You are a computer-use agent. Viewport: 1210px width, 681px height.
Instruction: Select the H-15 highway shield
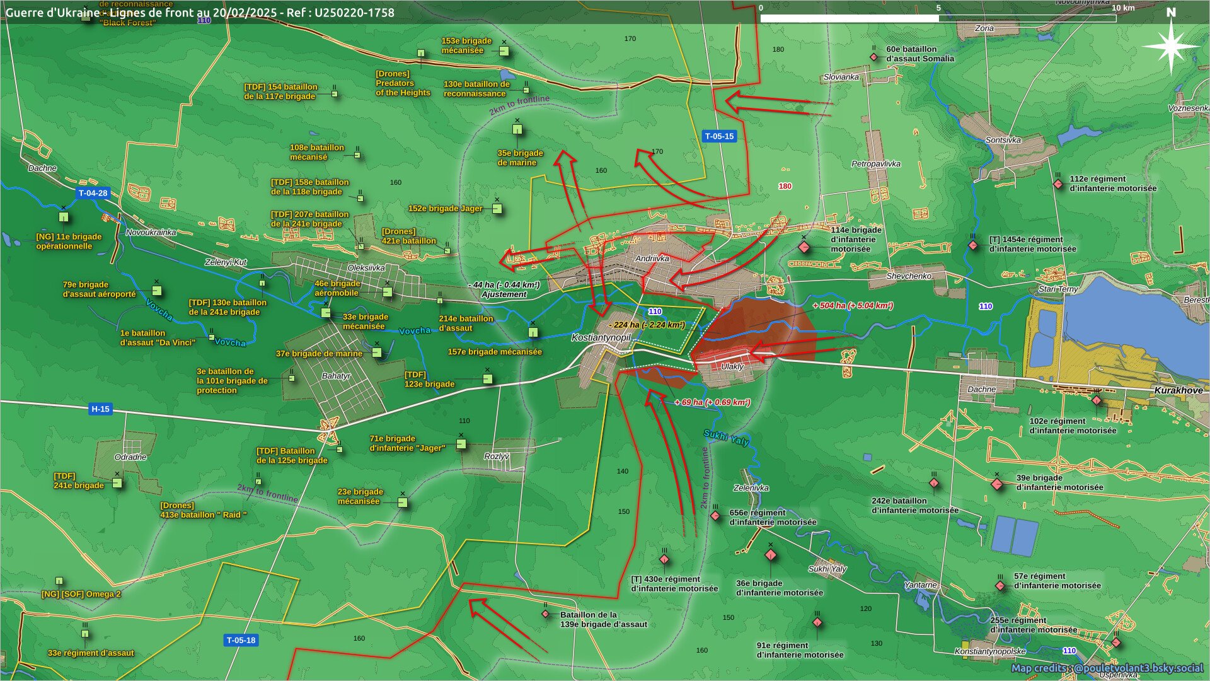[x=100, y=409]
